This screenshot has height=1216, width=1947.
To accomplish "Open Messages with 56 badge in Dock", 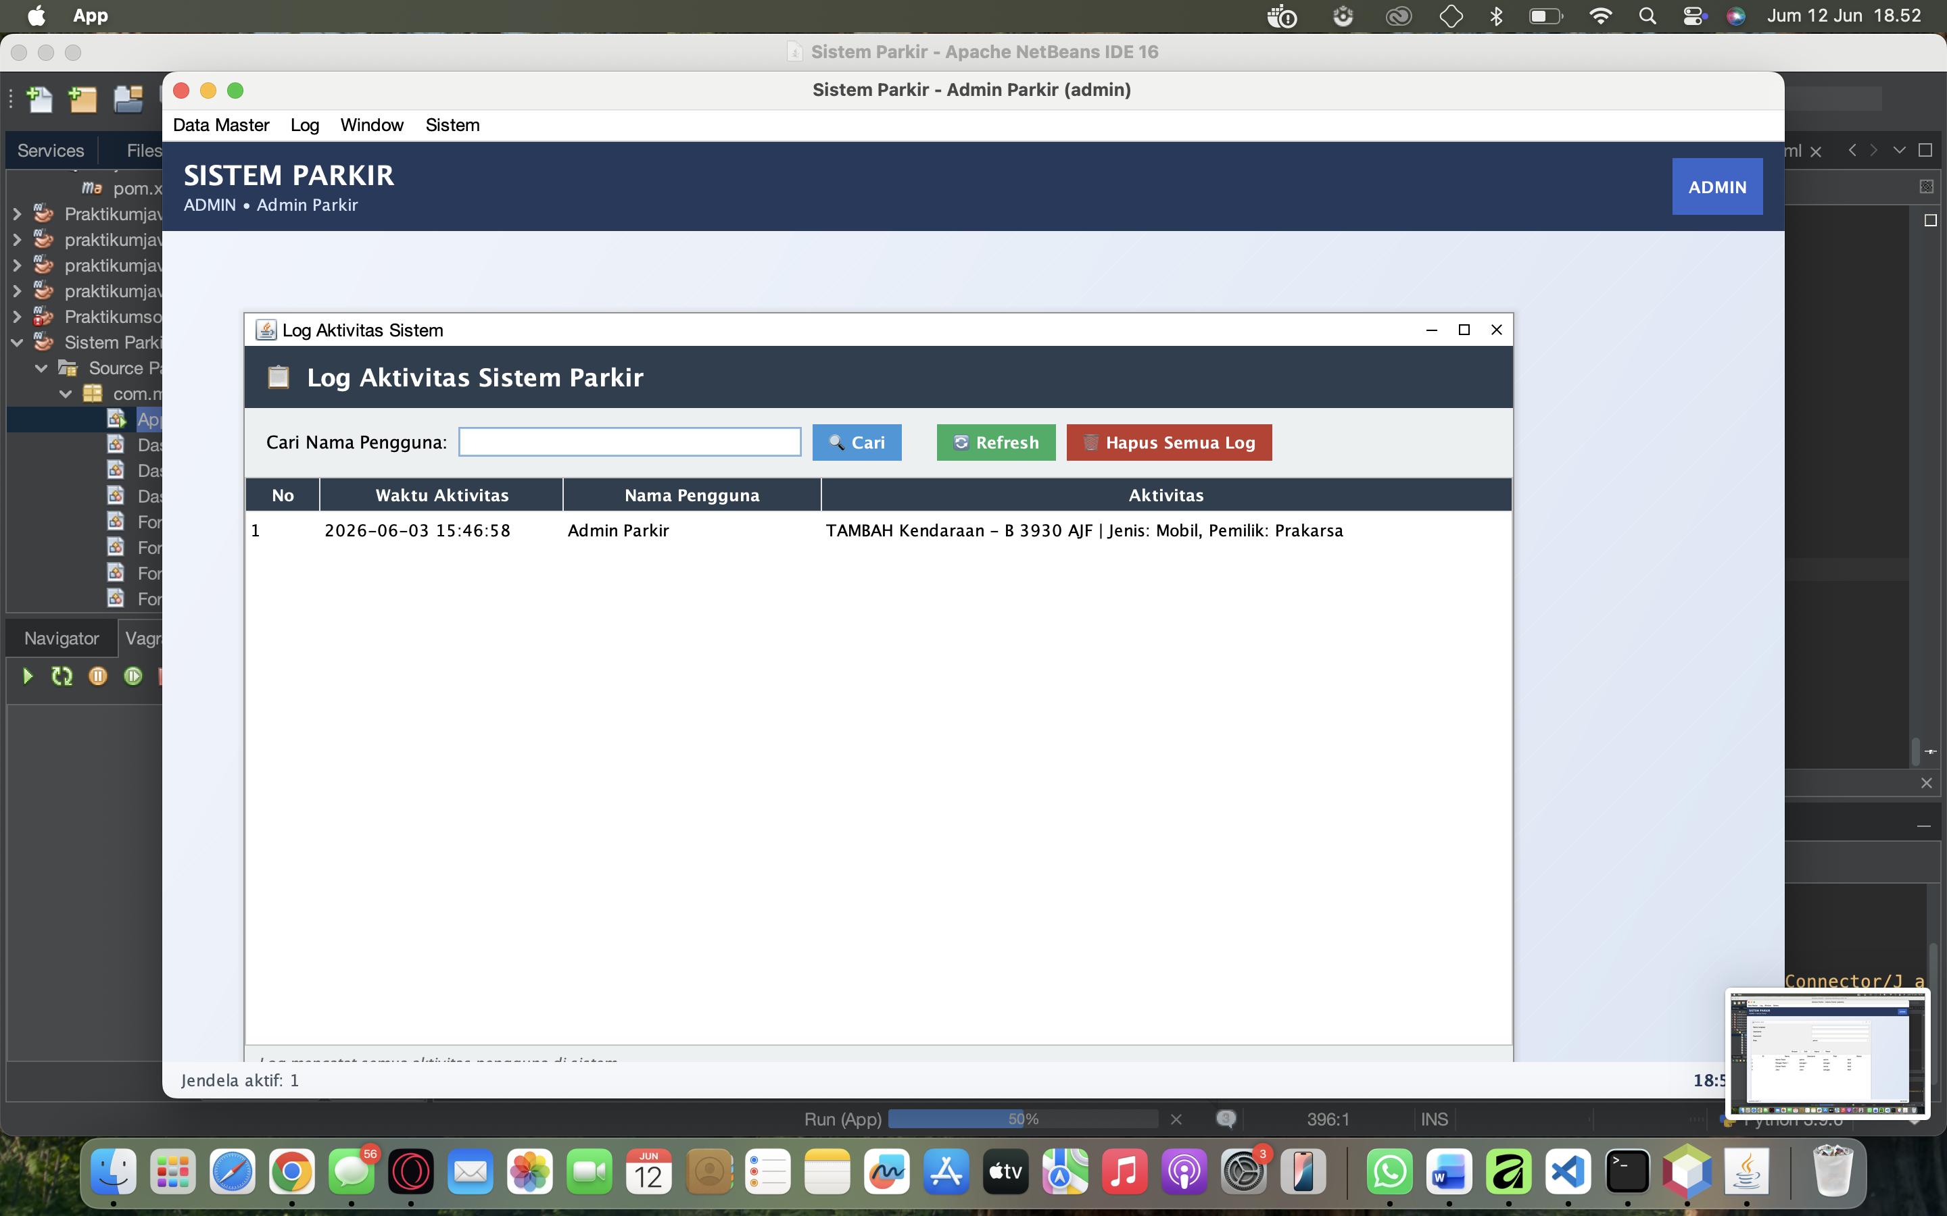I will 352,1172.
